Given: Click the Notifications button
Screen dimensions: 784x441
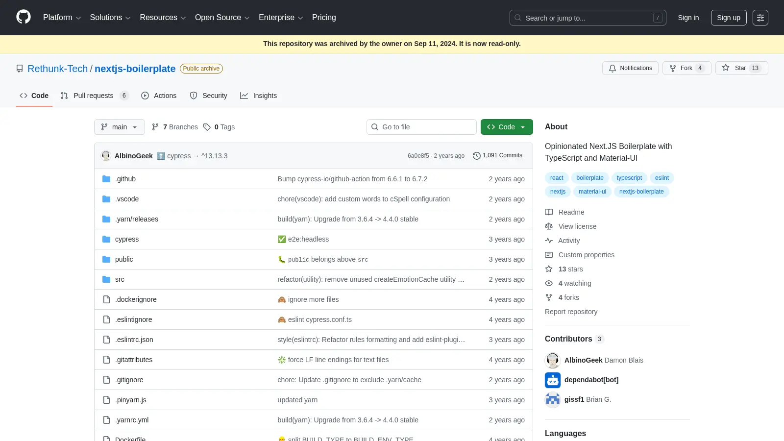Looking at the screenshot, I should click(630, 68).
